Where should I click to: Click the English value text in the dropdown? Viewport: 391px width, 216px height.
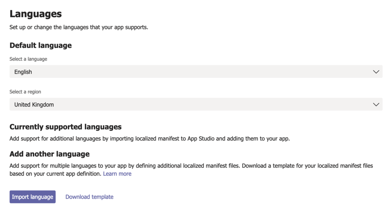(23, 72)
